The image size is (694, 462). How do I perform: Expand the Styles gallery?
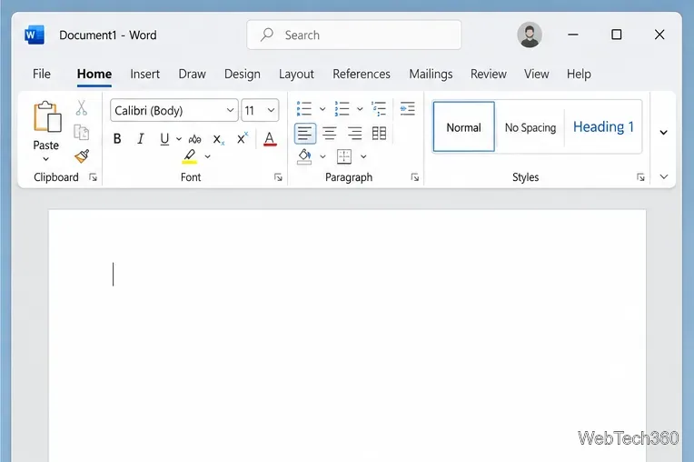(x=663, y=133)
